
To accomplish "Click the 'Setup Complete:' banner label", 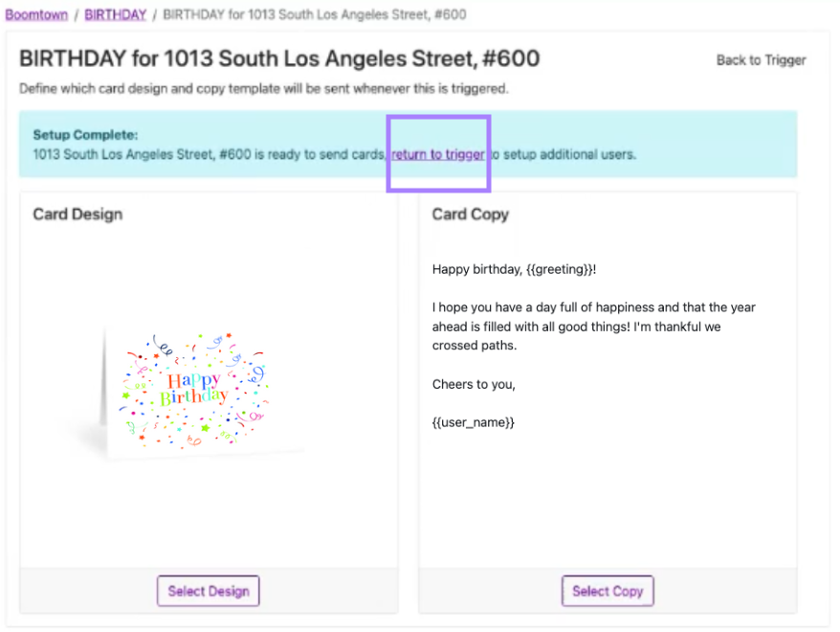I will click(x=85, y=135).
